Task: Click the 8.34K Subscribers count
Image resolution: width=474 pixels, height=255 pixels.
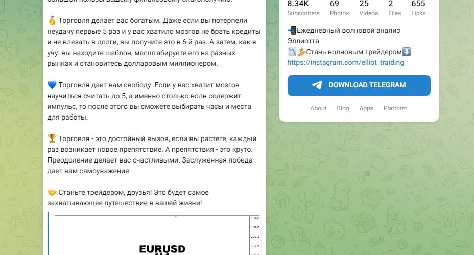Action: tap(303, 9)
